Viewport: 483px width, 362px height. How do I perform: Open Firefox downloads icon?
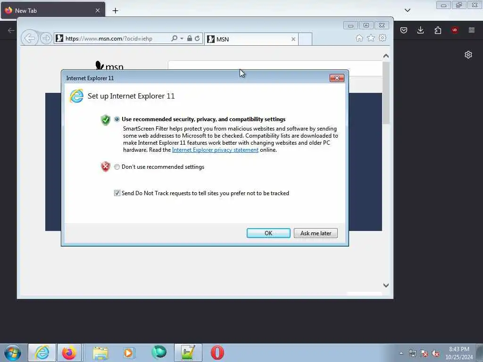pos(420,30)
